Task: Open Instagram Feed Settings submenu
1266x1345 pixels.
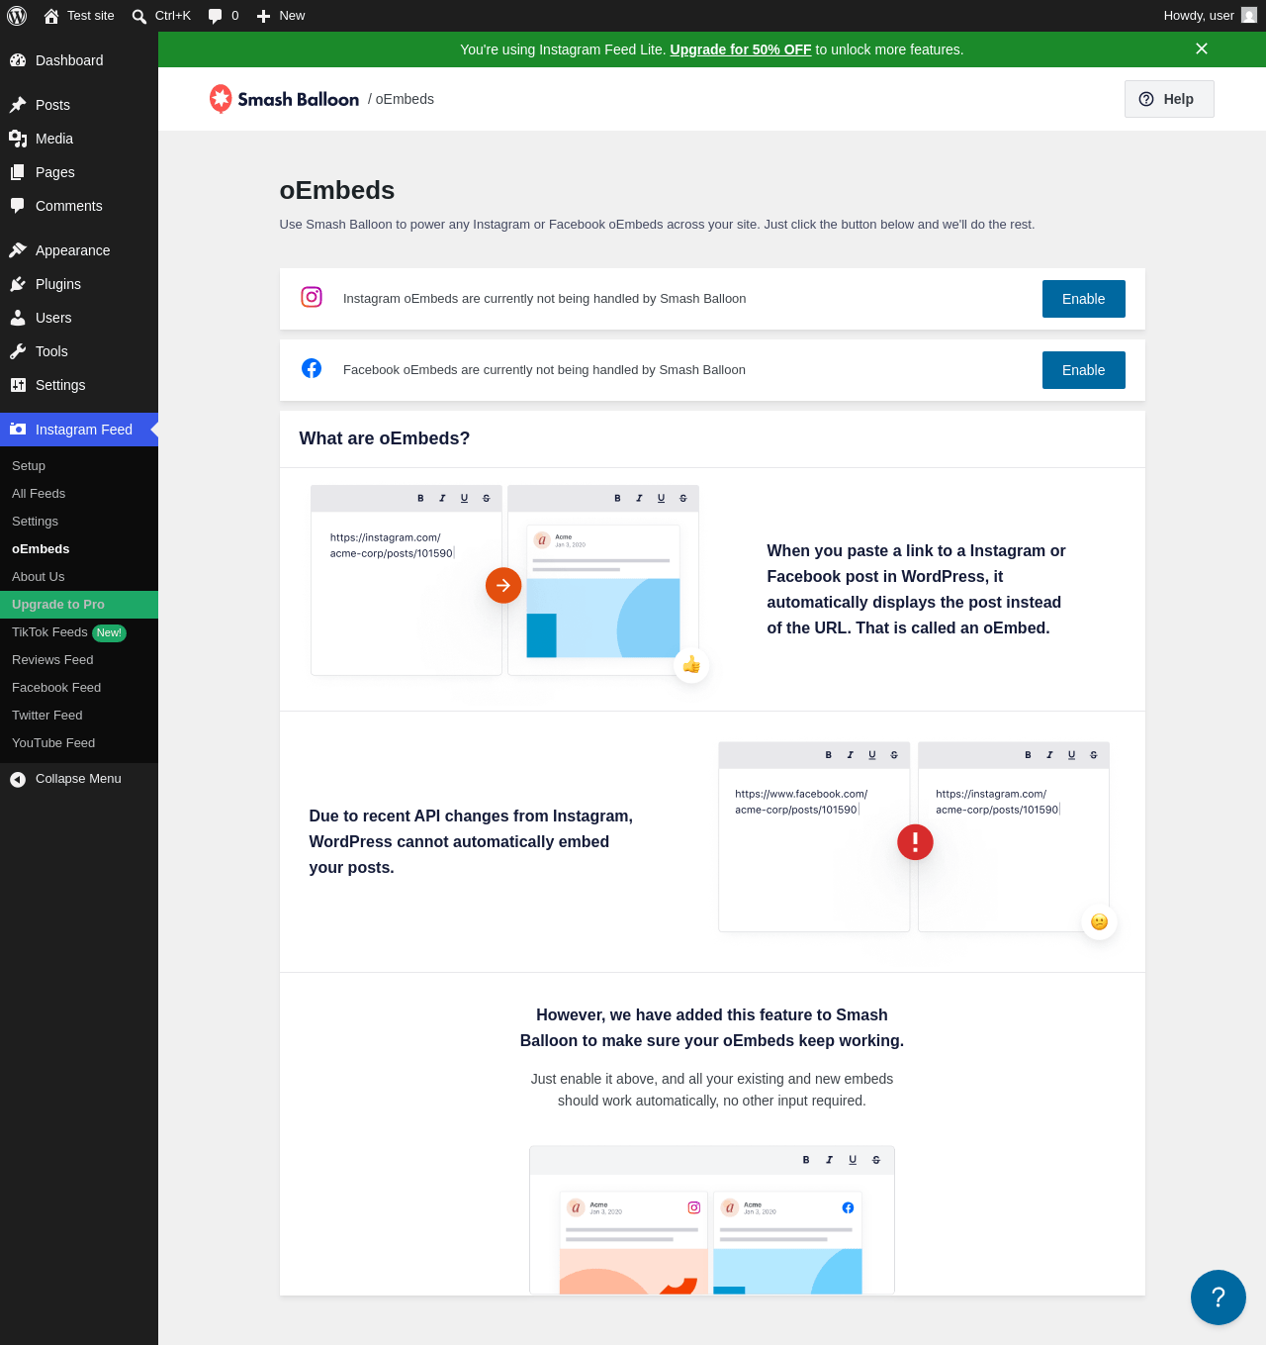Action: click(x=79, y=522)
